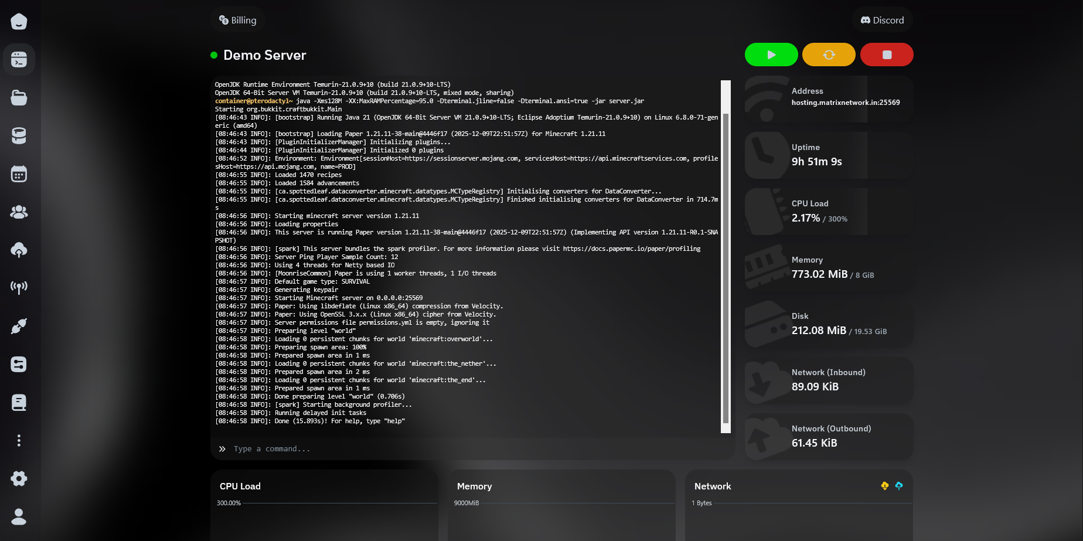Click the yellow Restart server button
1083x541 pixels.
click(x=829, y=55)
